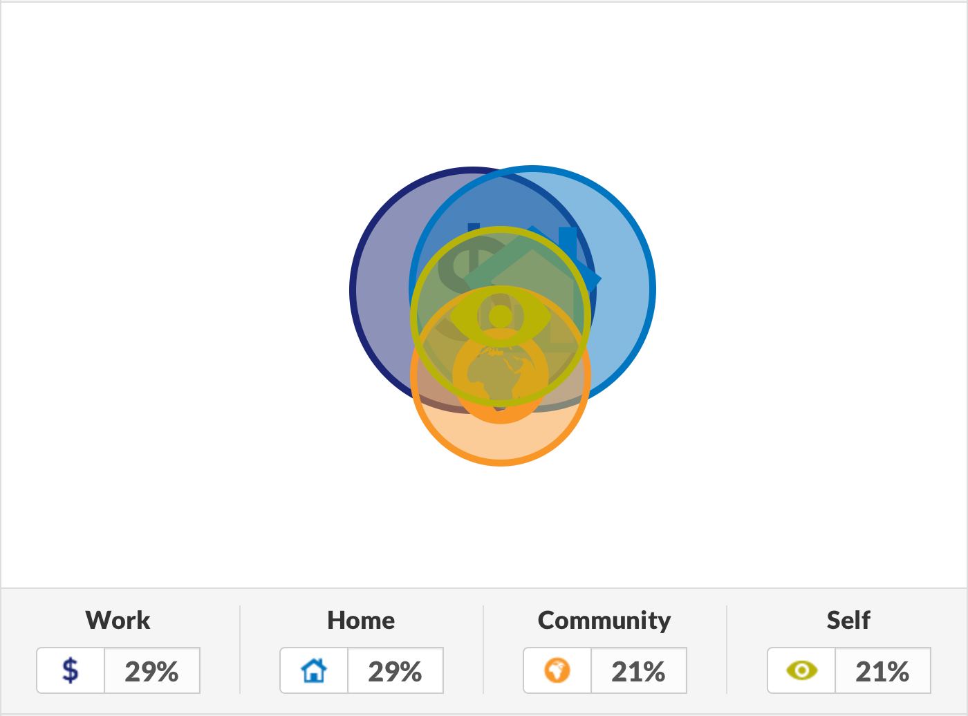Image resolution: width=968 pixels, height=716 pixels.
Task: Click the Work heading label
Action: click(118, 620)
